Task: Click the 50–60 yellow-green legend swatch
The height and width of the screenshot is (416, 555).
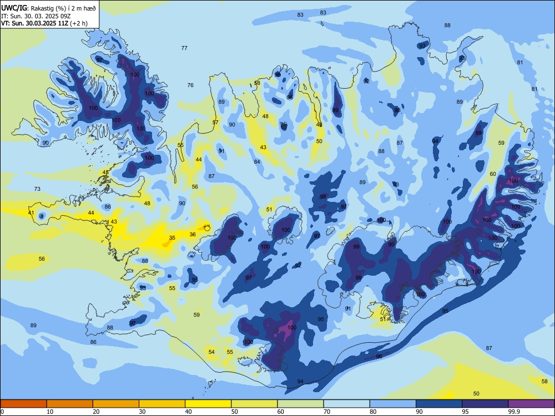Action: [x=254, y=404]
